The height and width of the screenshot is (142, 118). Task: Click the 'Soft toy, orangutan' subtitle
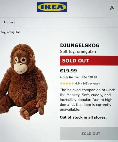[78, 52]
